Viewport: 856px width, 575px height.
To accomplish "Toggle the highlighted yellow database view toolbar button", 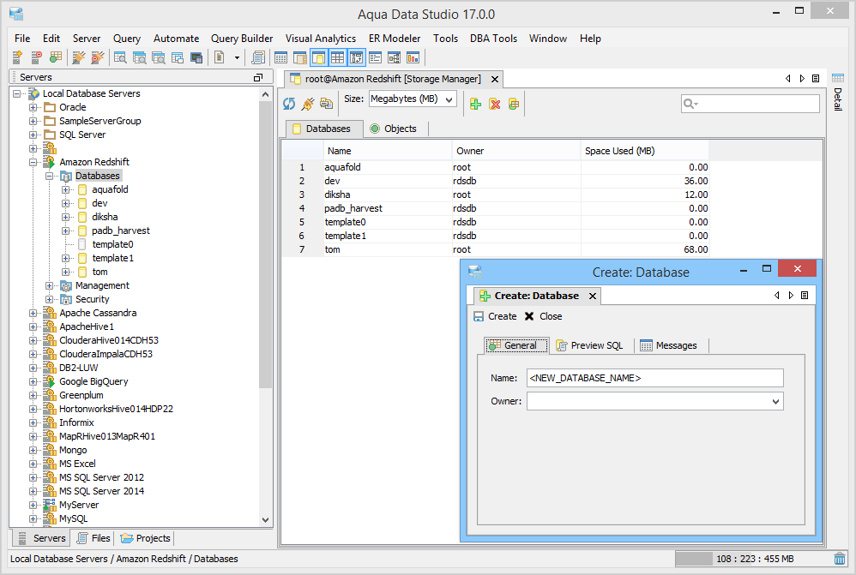I will tap(319, 57).
